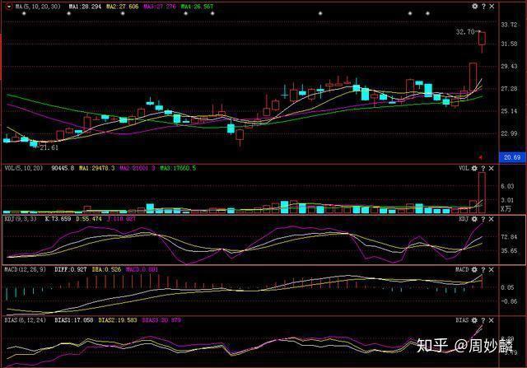The width and height of the screenshot is (527, 368).
Task: Open help question mark for MA panel
Action: (x=483, y=6)
